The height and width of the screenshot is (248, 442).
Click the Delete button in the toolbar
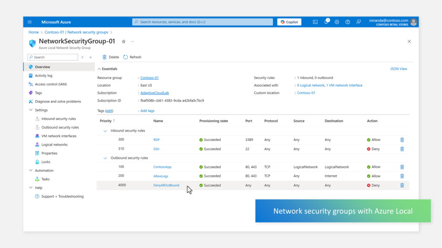[110, 57]
